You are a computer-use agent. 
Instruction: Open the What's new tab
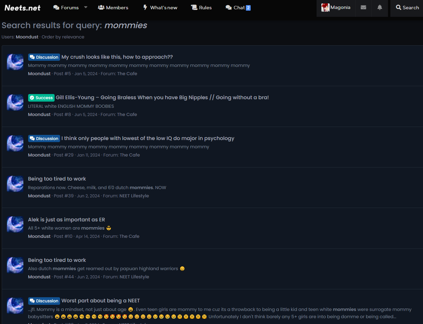point(160,8)
